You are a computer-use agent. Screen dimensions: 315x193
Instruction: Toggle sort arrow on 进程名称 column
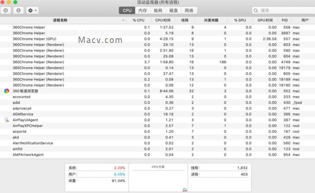click(124, 20)
